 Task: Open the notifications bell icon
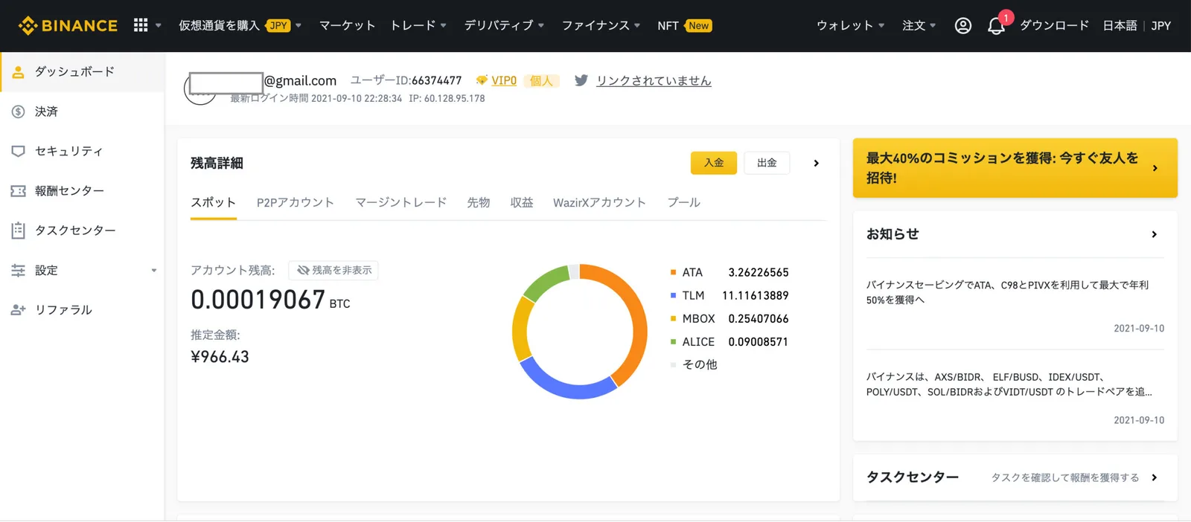[x=996, y=26]
